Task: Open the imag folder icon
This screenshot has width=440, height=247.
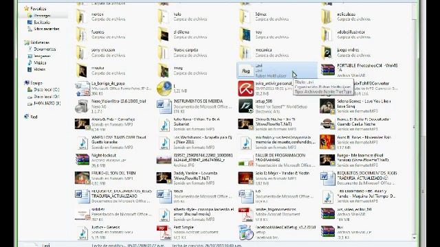Action: [164, 70]
